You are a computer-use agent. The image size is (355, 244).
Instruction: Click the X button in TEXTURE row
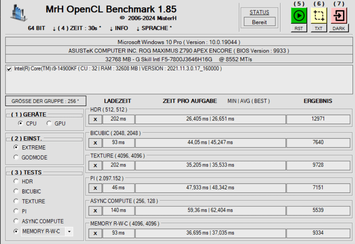point(95,165)
